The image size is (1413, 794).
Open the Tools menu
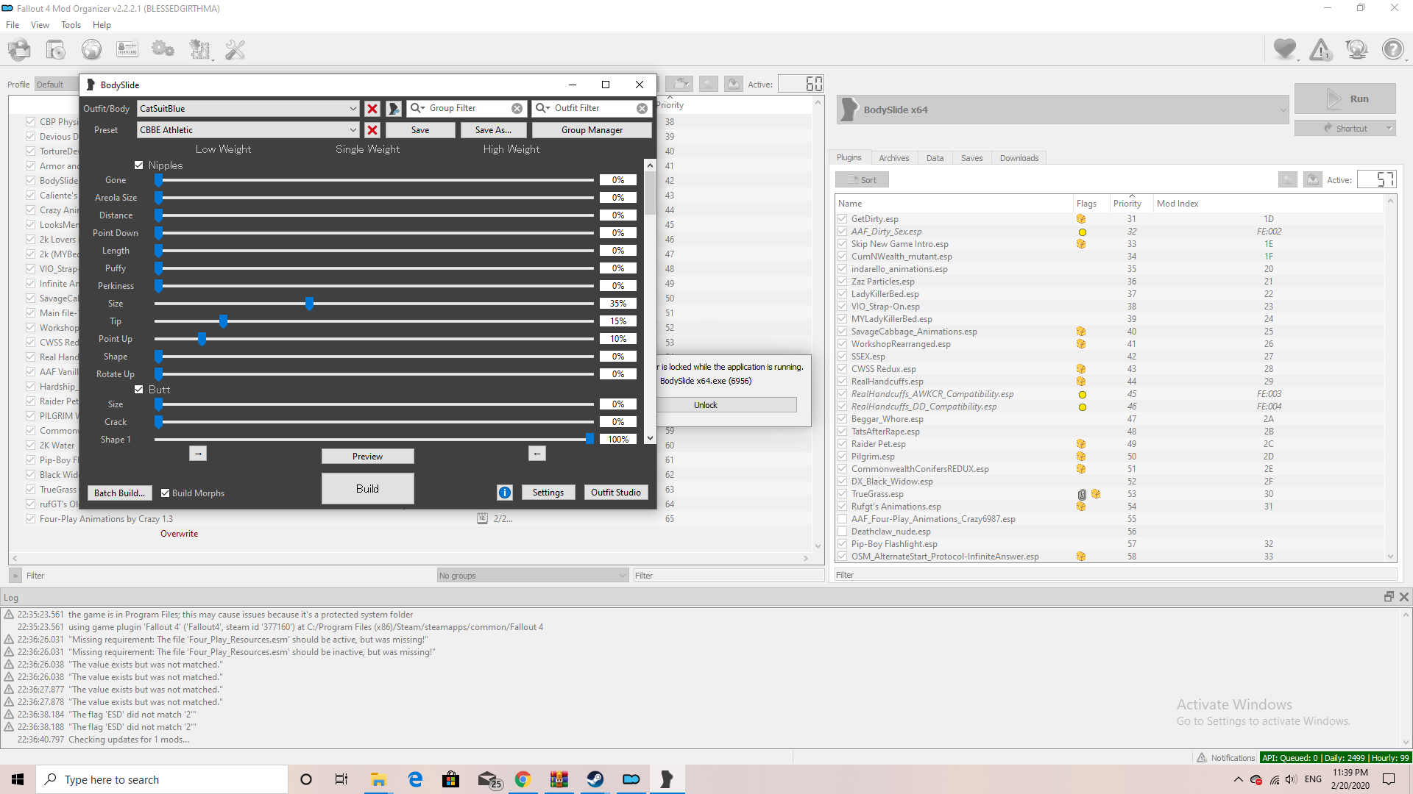pos(71,25)
